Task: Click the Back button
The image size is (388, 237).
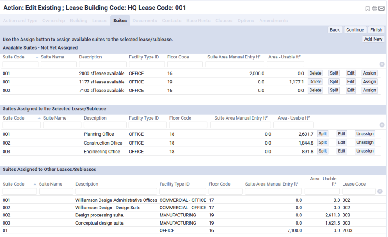Action: point(335,30)
